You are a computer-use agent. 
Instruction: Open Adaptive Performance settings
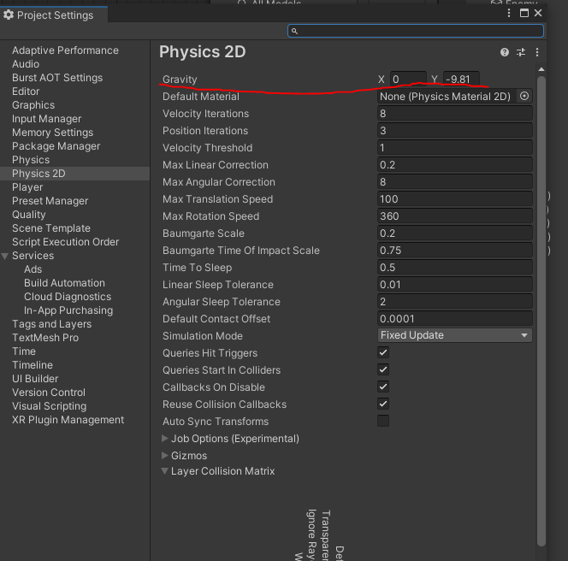click(65, 50)
